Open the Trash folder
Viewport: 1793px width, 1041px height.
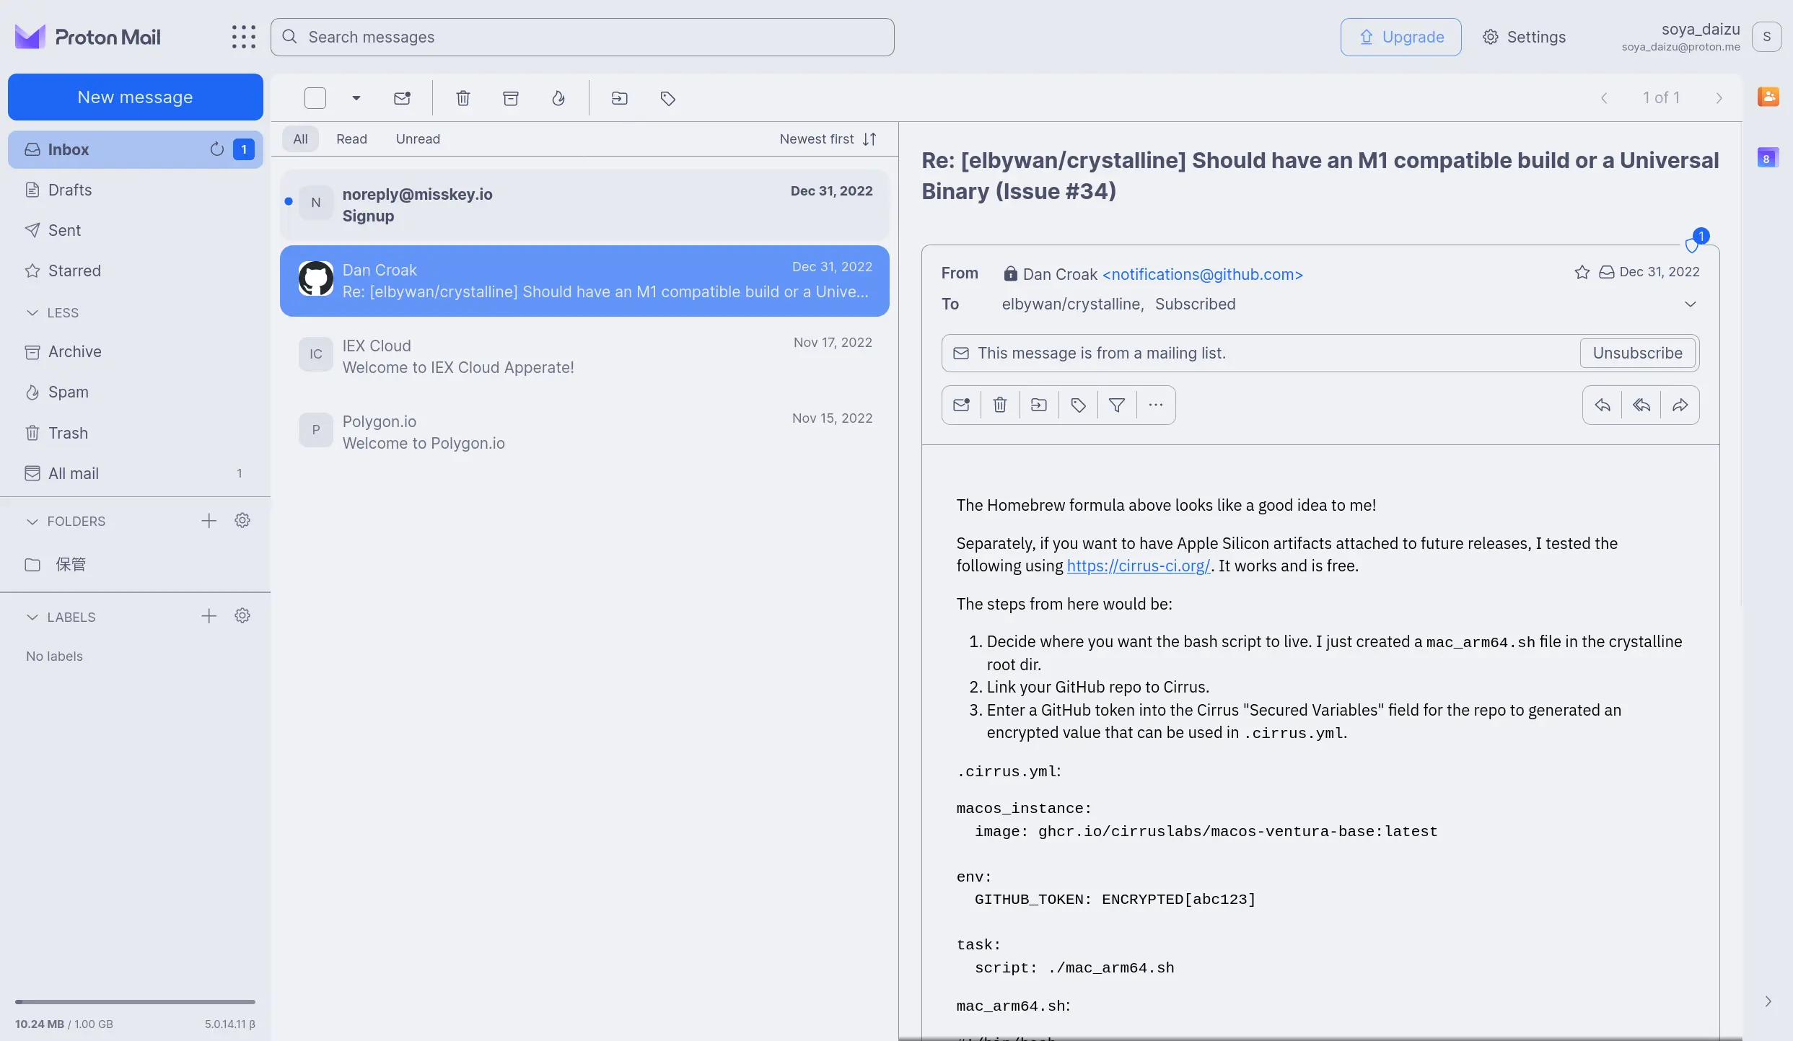point(136,433)
